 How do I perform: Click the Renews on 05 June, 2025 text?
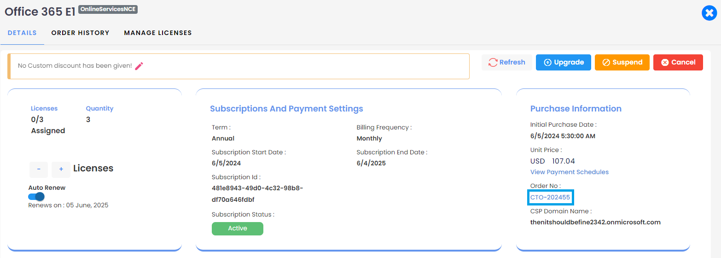pos(69,205)
